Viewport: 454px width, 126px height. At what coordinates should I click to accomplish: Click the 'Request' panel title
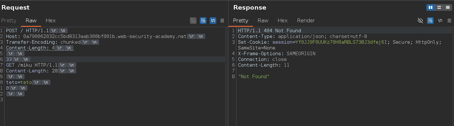coord(16,7)
